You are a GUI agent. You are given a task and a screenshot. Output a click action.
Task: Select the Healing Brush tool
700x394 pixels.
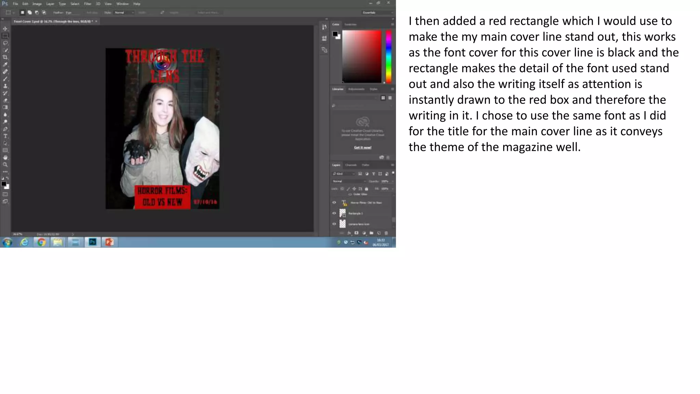(5, 72)
